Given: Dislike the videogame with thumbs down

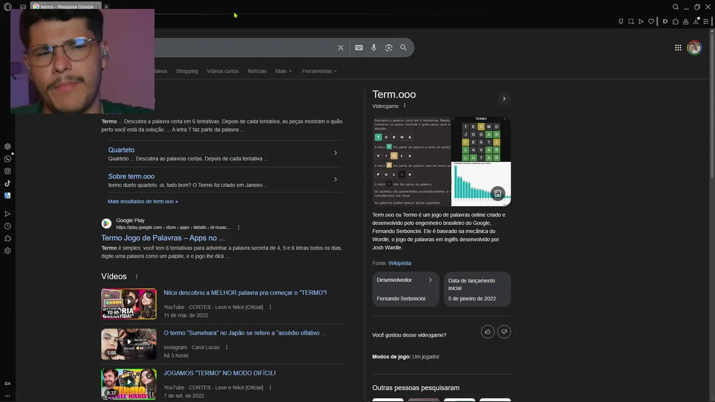Looking at the screenshot, I should pos(504,332).
